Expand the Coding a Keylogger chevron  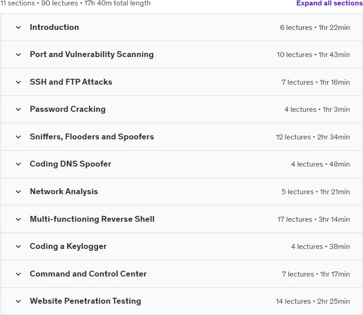click(x=18, y=246)
